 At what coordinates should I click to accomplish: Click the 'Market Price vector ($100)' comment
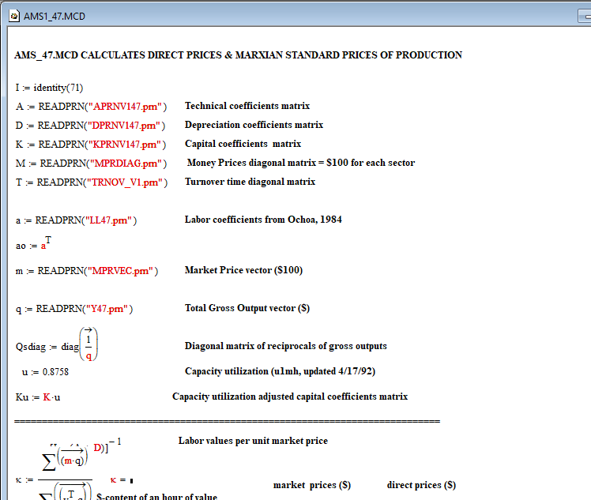click(244, 270)
